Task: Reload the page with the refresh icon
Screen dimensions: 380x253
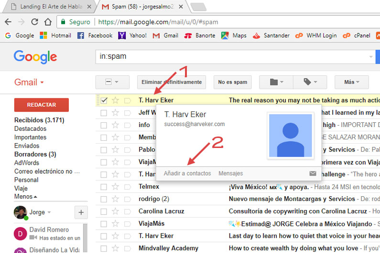Action: pyautogui.click(x=35, y=22)
